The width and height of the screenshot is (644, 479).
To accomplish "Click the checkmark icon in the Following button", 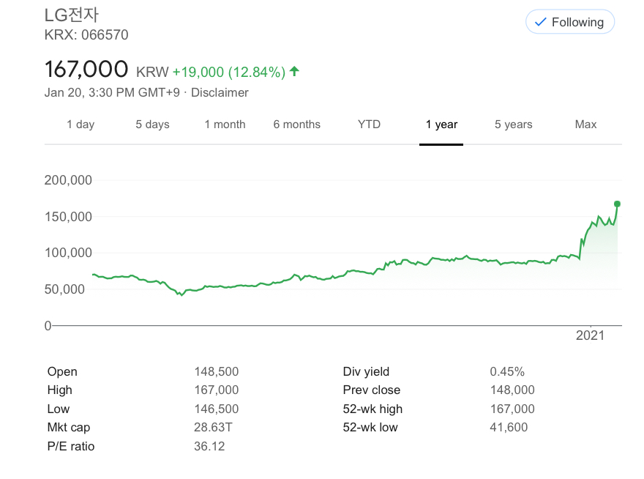I will [540, 22].
